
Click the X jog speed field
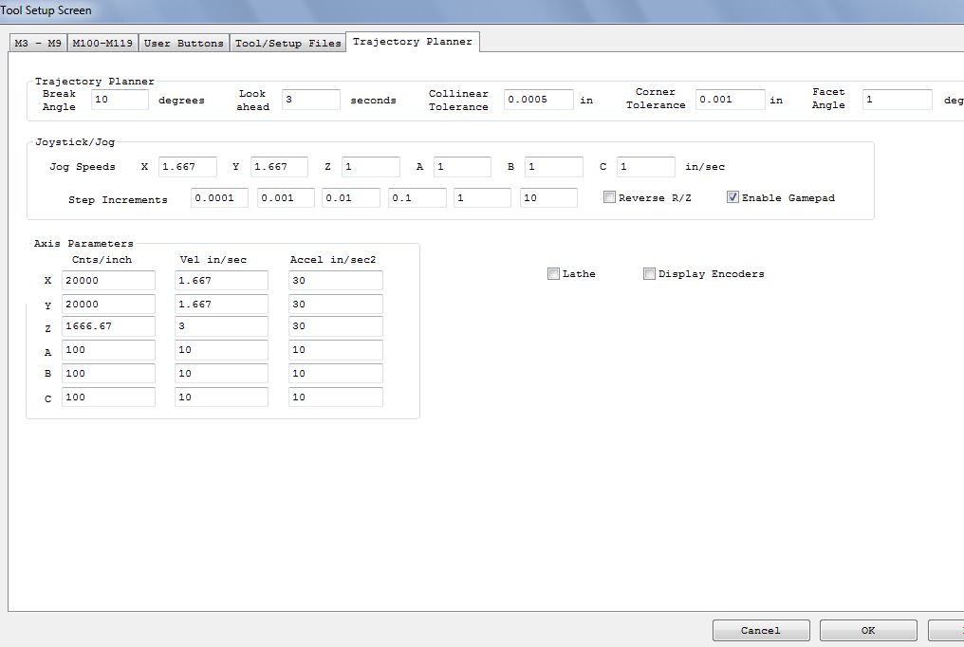[187, 167]
